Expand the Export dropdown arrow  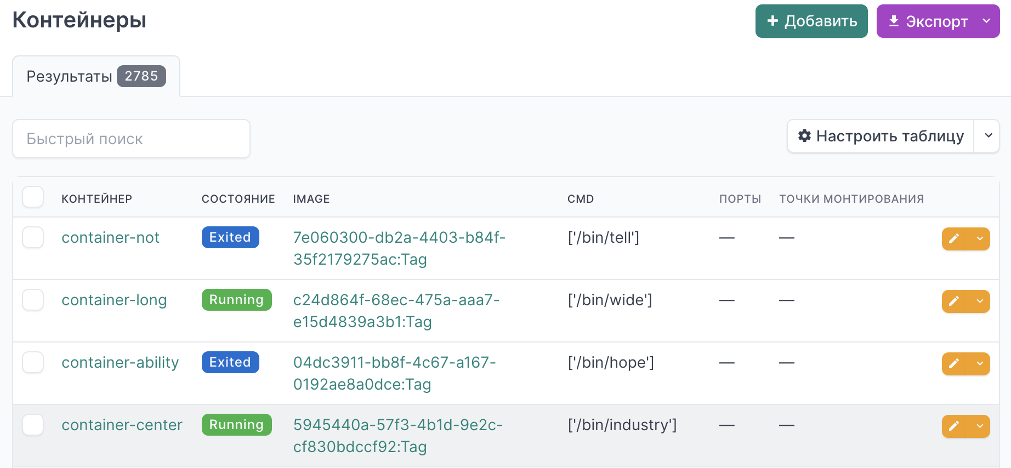(986, 21)
